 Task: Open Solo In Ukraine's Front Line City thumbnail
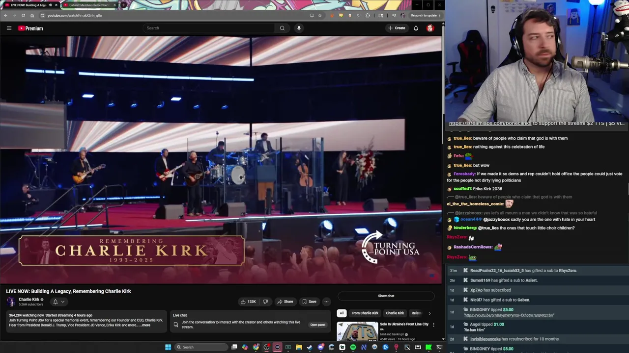pos(357,331)
